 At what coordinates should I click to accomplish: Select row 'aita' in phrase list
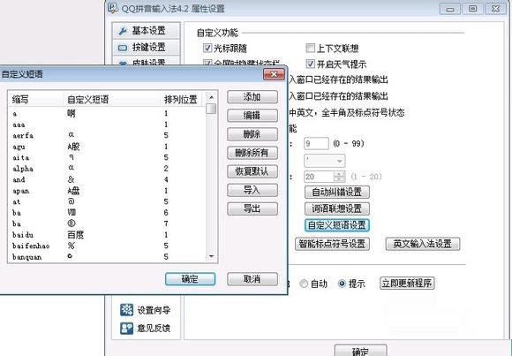[x=107, y=157]
